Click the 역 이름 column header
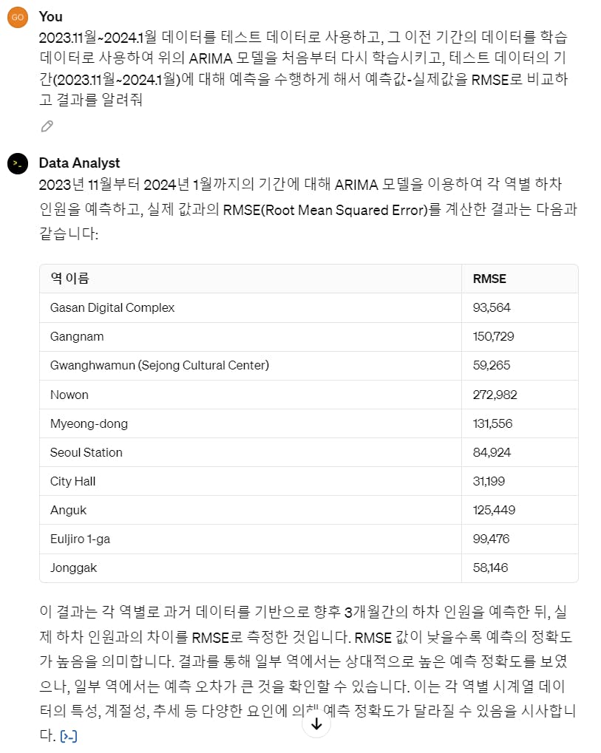601x753 pixels. pos(69,279)
